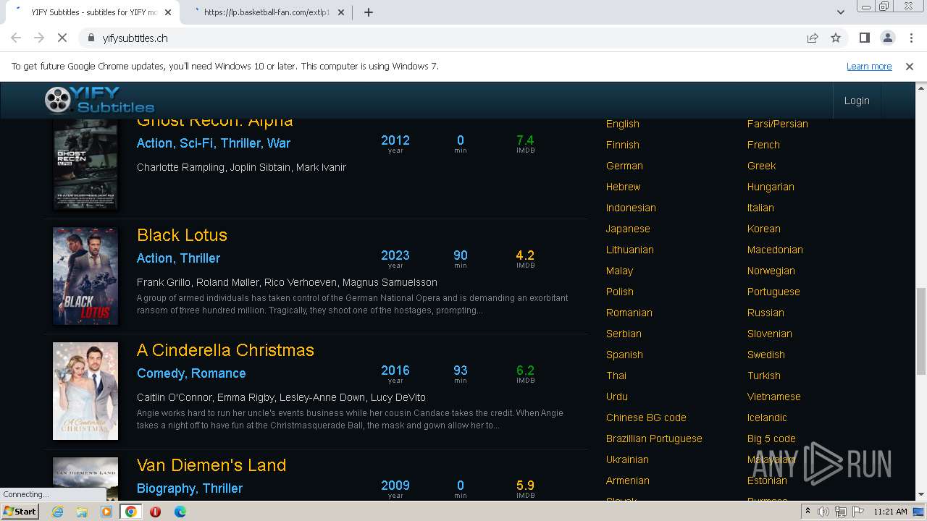Open the browser side panel icon
Viewport: 927px width, 521px height.
pos(864,38)
